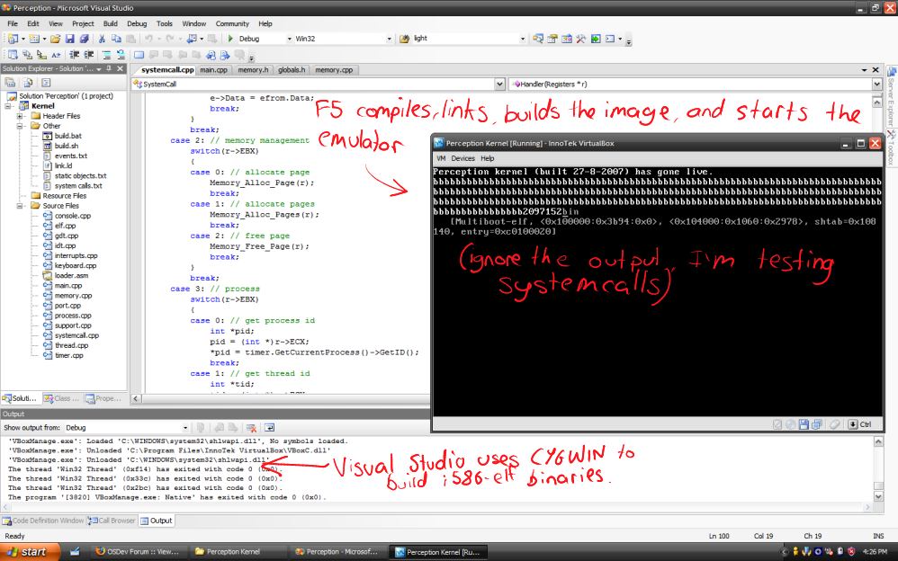The width and height of the screenshot is (898, 561).
Task: Select link.ld in the Other folder
Action: 63,165
